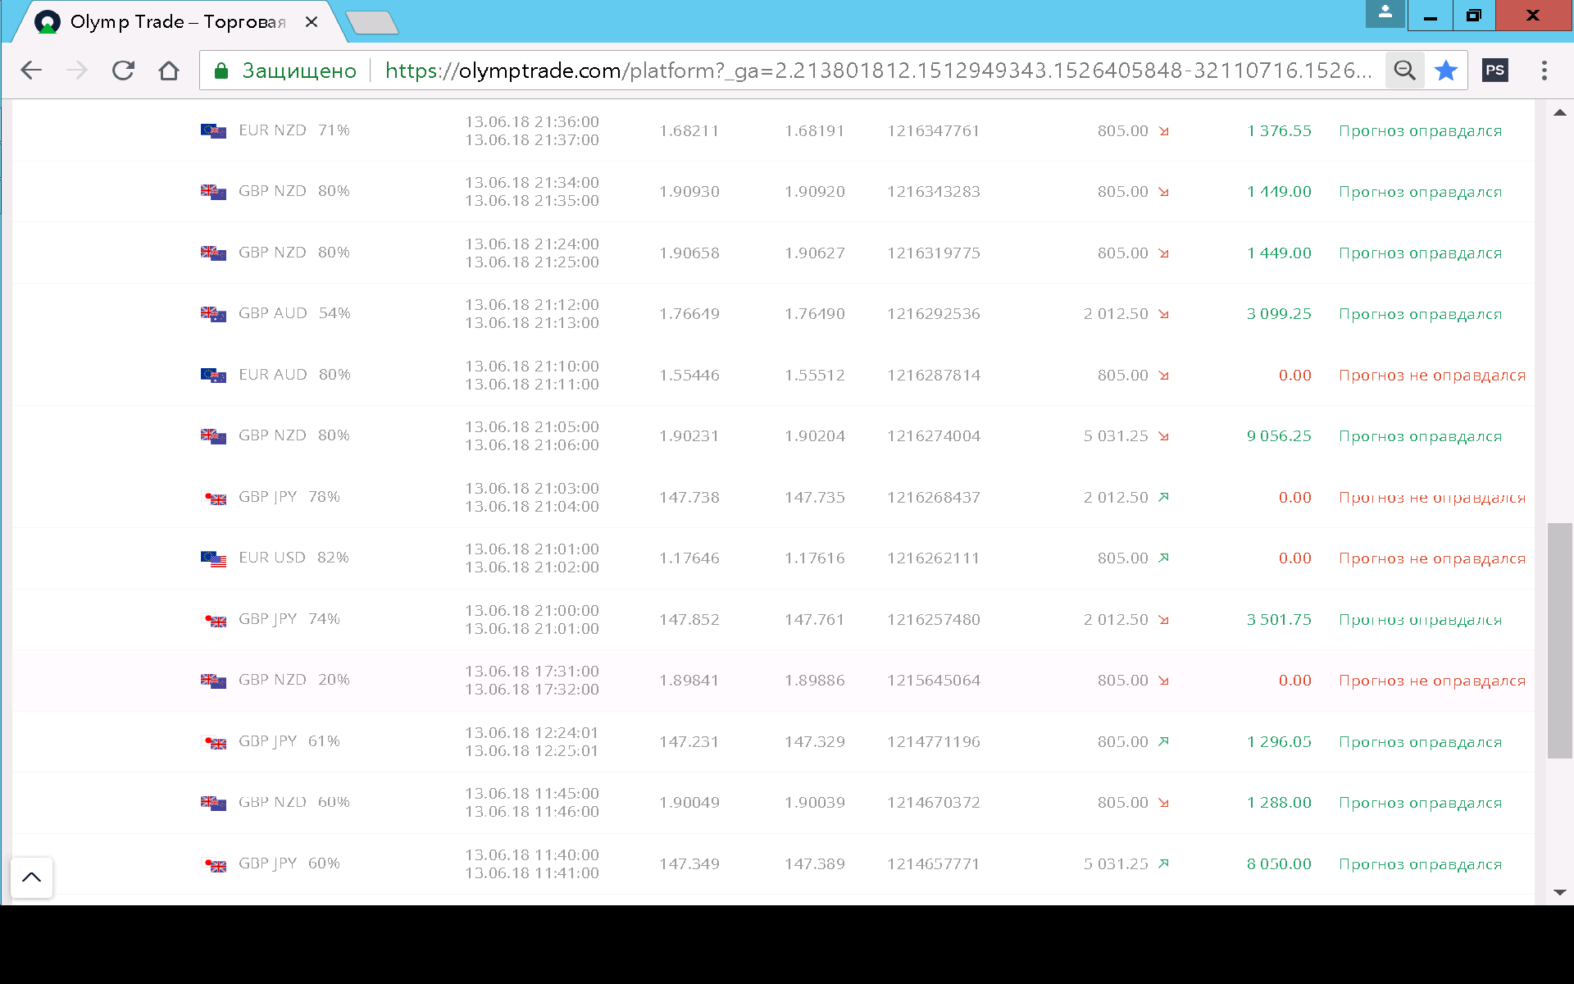1574x984 pixels.
Task: Close the Olymp Trade tab
Action: [312, 22]
